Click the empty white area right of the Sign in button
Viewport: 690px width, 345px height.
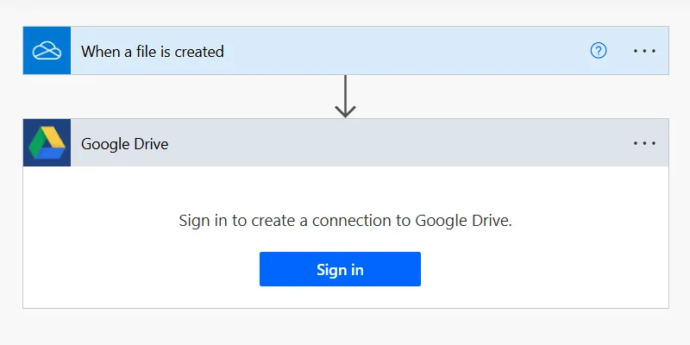point(543,269)
